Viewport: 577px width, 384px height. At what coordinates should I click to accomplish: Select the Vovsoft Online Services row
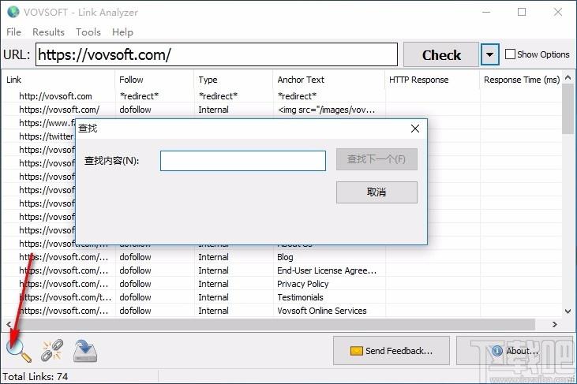(283, 311)
